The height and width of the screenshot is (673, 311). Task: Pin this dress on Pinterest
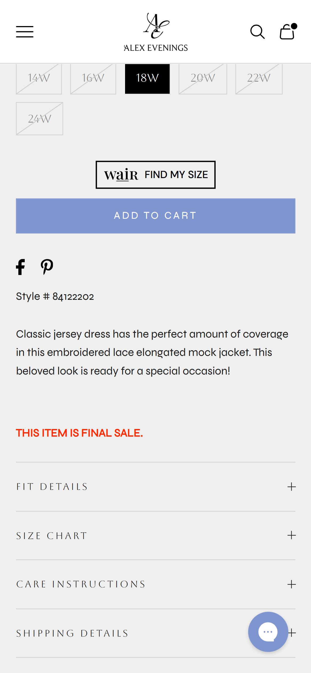47,267
